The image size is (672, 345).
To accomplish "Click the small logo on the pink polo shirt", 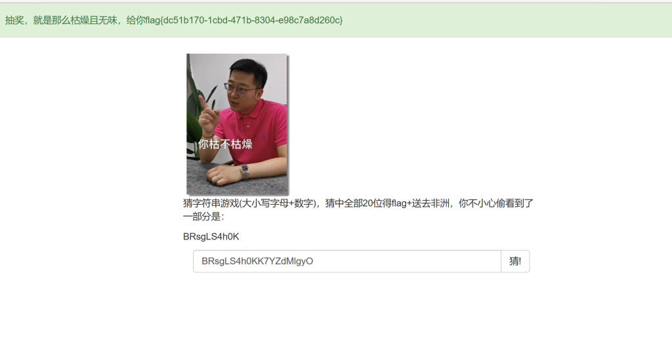I will [264, 136].
